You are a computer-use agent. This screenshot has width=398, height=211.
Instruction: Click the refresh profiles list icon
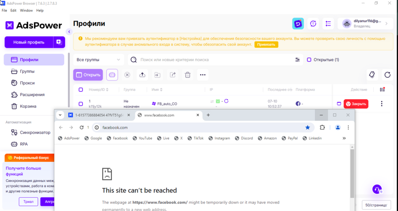[387, 75]
